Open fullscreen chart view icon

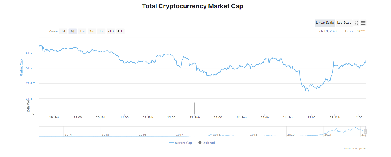coord(356,23)
